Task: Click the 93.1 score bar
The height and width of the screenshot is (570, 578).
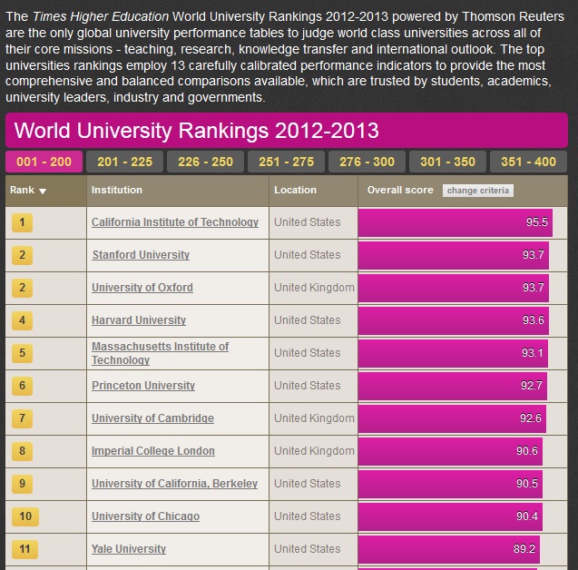Action: 453,353
